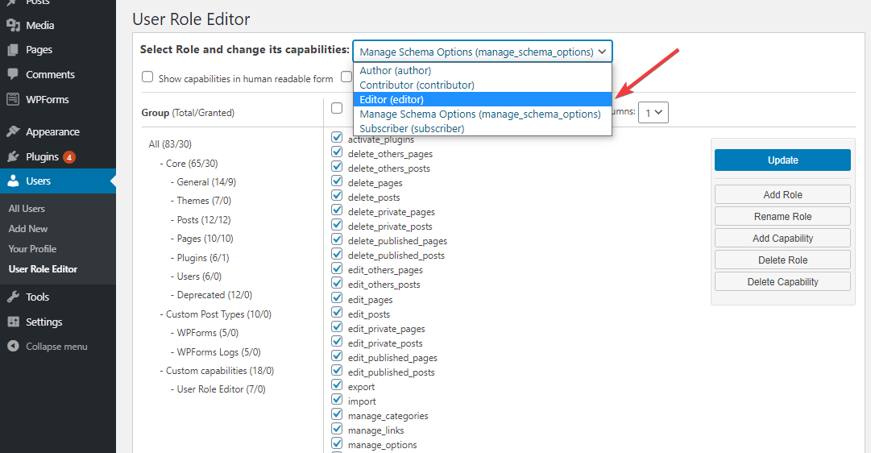Open Your Profile submenu link
Image resolution: width=871 pixels, height=453 pixels.
point(32,248)
